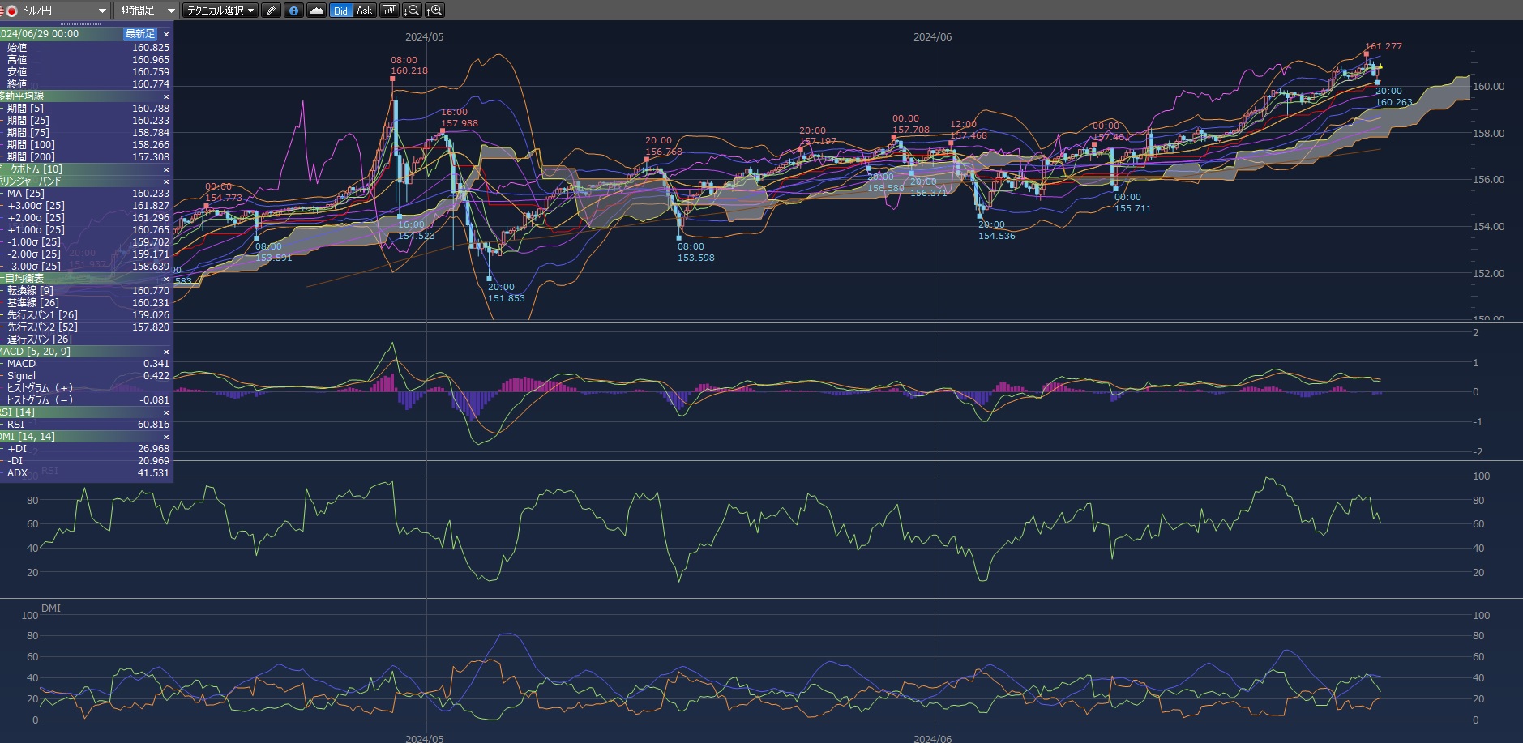This screenshot has width=1523, height=743.
Task: Remove the RSI [14] indicator panel
Action: [166, 412]
